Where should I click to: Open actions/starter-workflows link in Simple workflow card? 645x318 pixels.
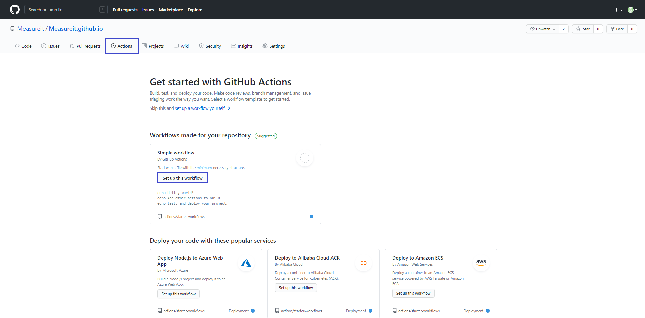click(x=184, y=217)
